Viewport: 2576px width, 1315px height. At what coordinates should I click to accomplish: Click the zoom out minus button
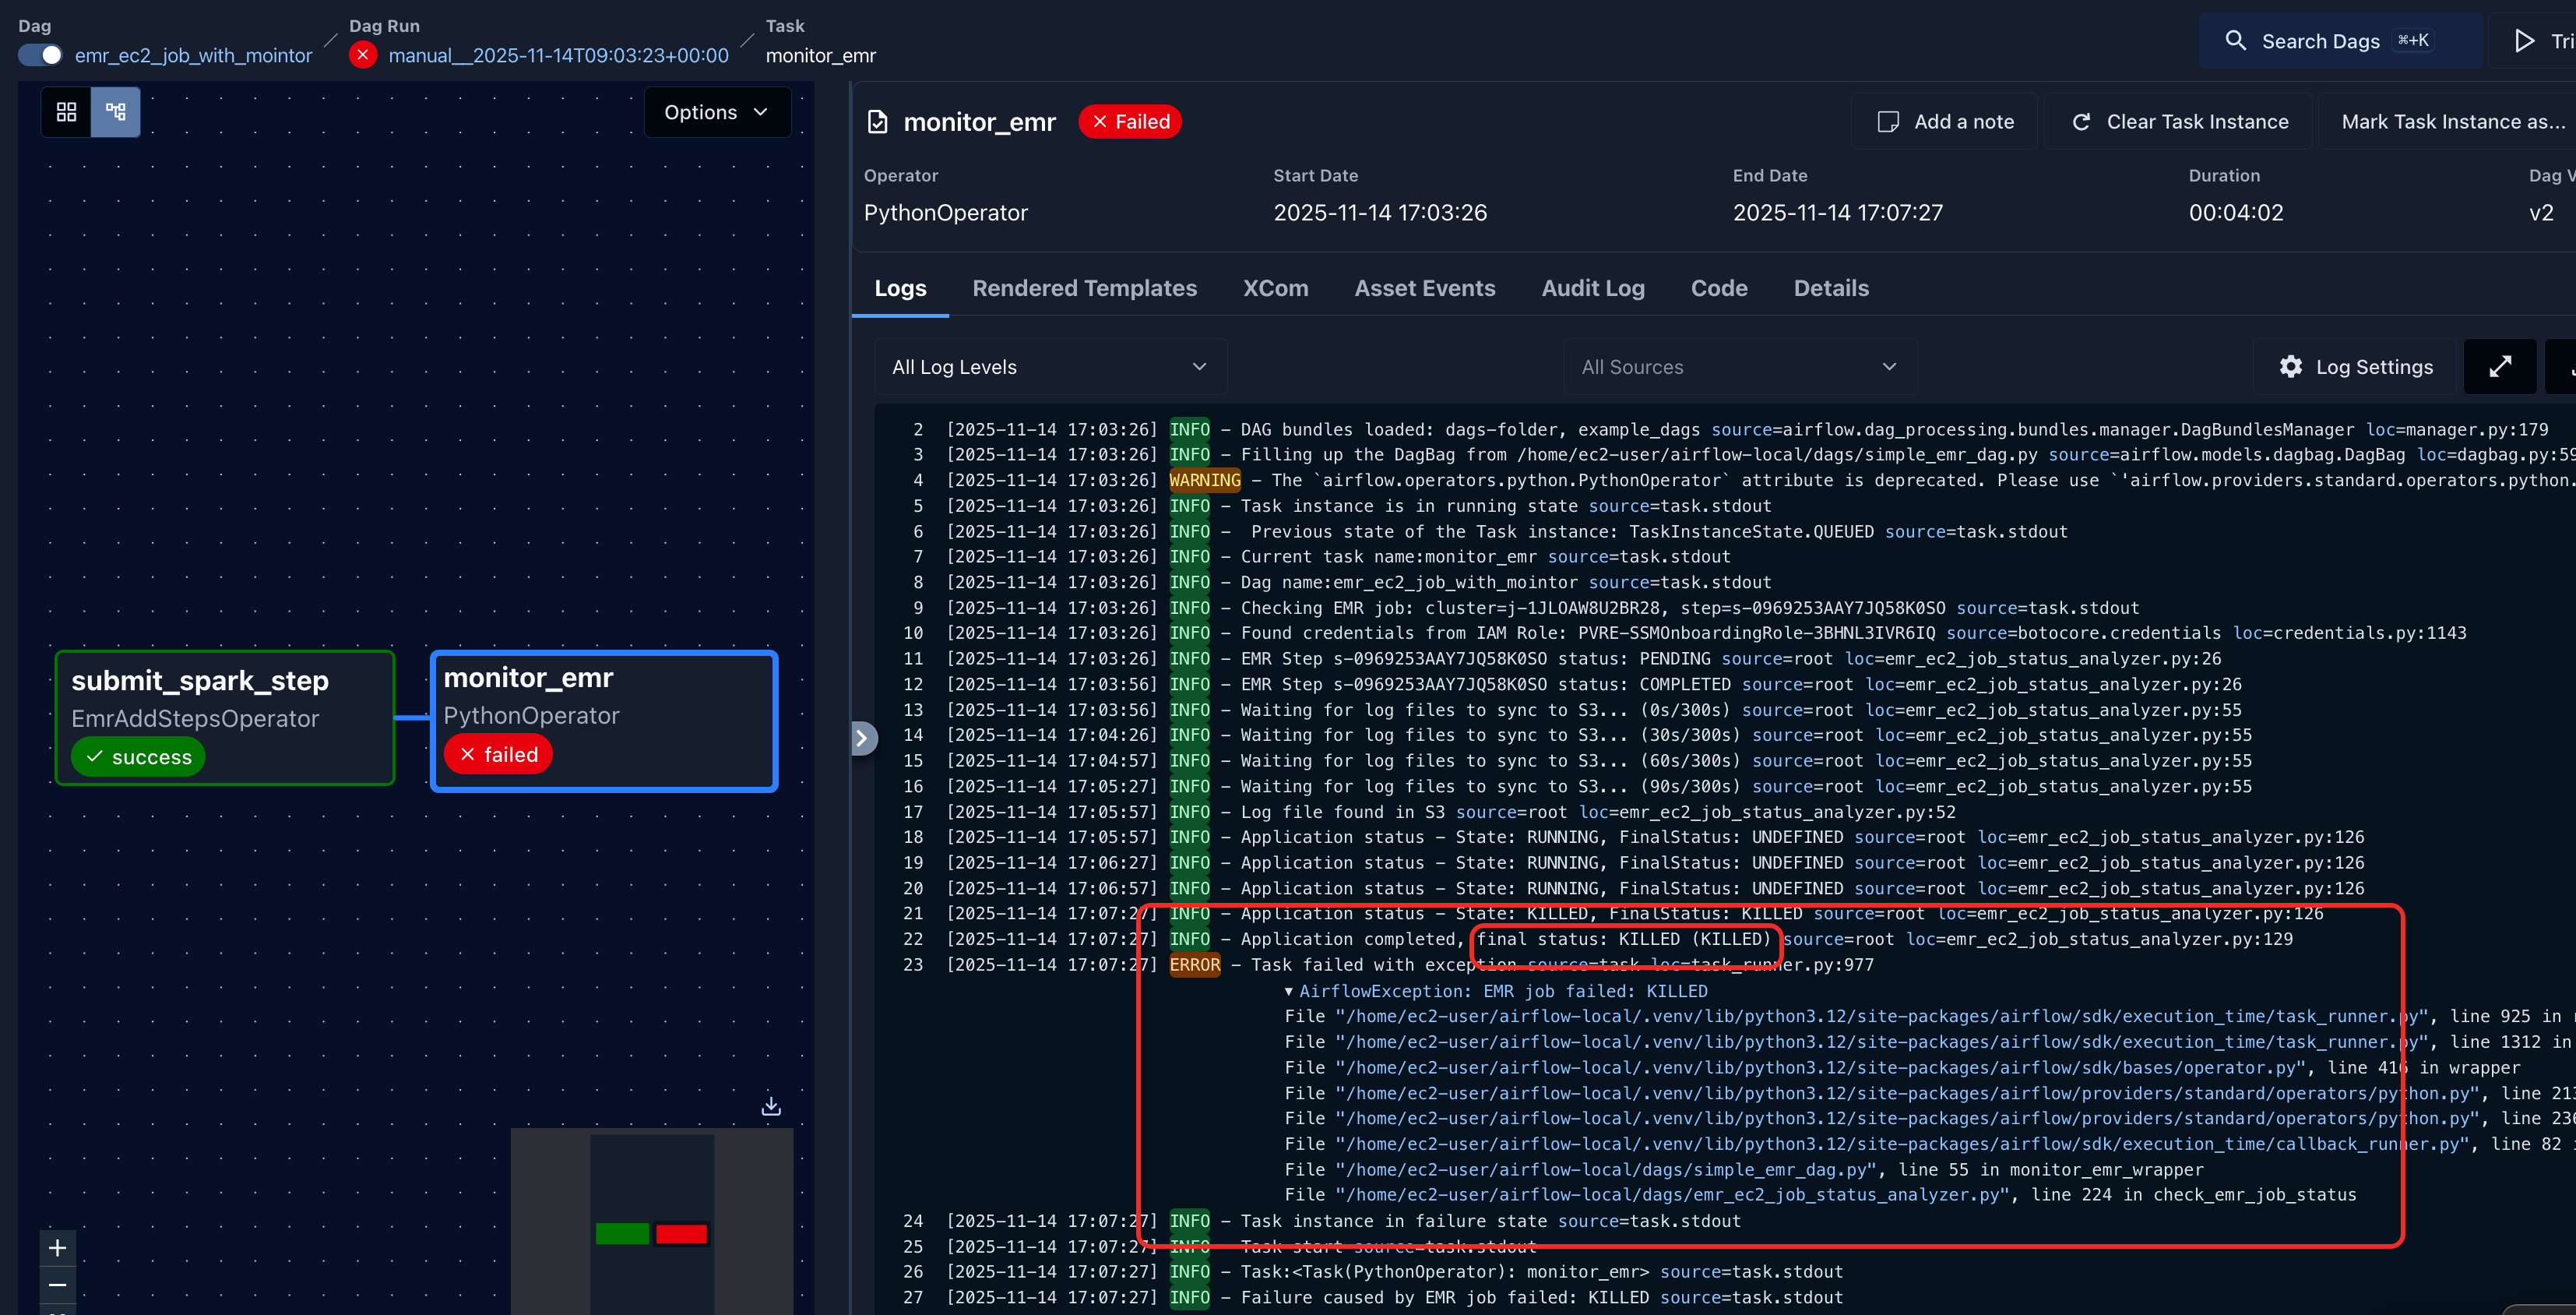[57, 1285]
